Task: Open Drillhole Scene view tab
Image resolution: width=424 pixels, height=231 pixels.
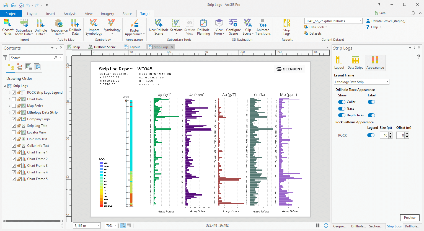Action: tap(102, 47)
